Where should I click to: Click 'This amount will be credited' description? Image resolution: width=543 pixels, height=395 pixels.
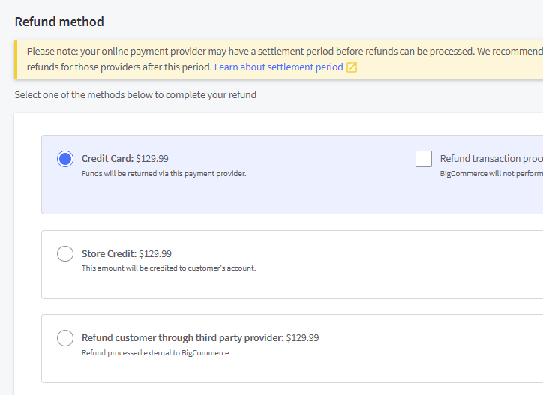(x=168, y=268)
